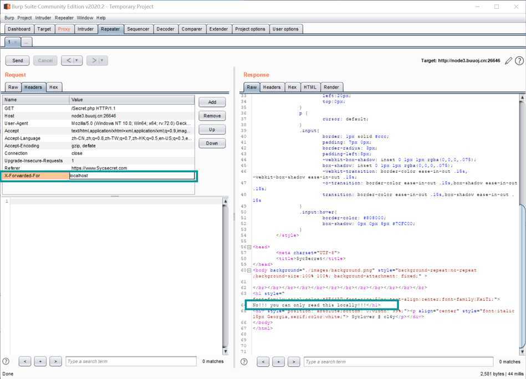Go to next match in request search
This screenshot has width=526, height=379.
(x=55, y=361)
